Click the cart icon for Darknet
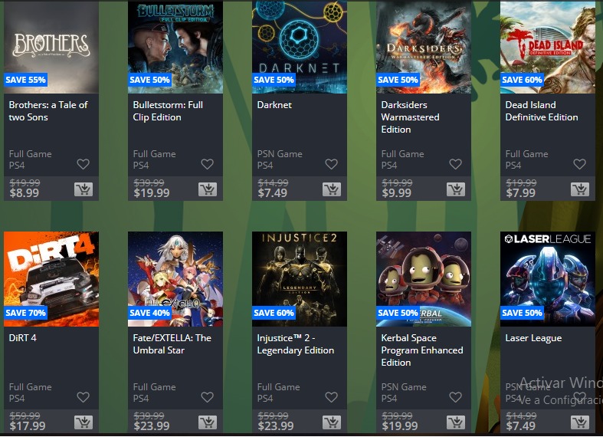 coord(332,189)
